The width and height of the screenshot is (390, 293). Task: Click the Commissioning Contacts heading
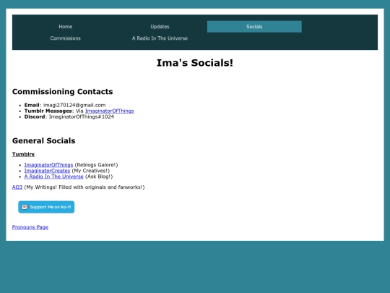[x=62, y=91]
